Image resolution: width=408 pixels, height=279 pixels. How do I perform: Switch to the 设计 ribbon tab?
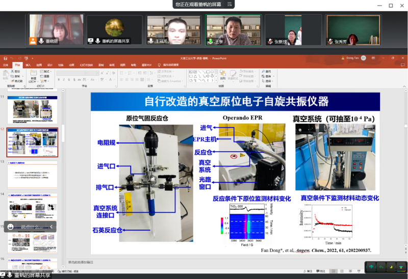tap(50, 65)
